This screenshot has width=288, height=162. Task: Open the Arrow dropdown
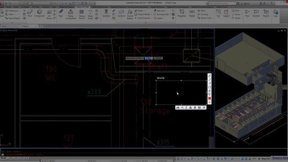tap(237, 14)
